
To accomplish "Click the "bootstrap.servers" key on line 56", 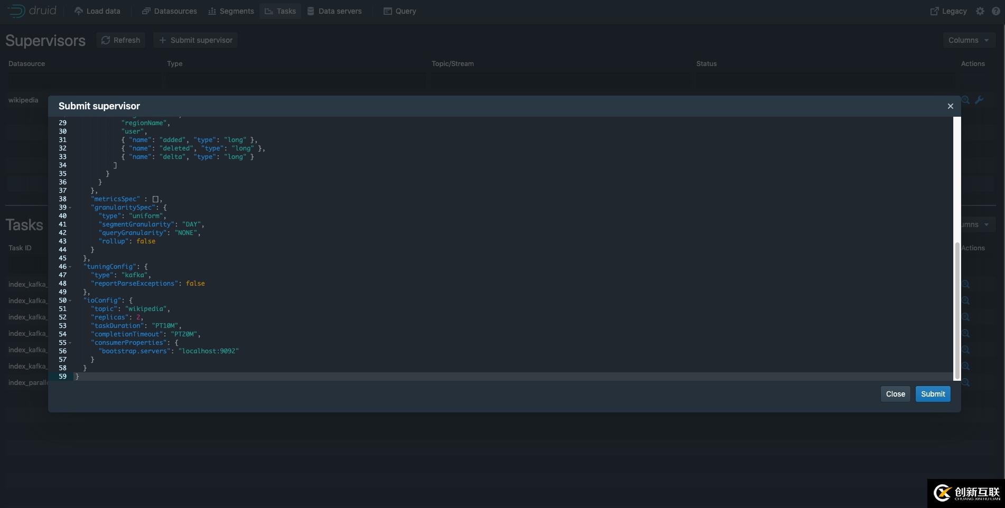I will click(x=135, y=351).
